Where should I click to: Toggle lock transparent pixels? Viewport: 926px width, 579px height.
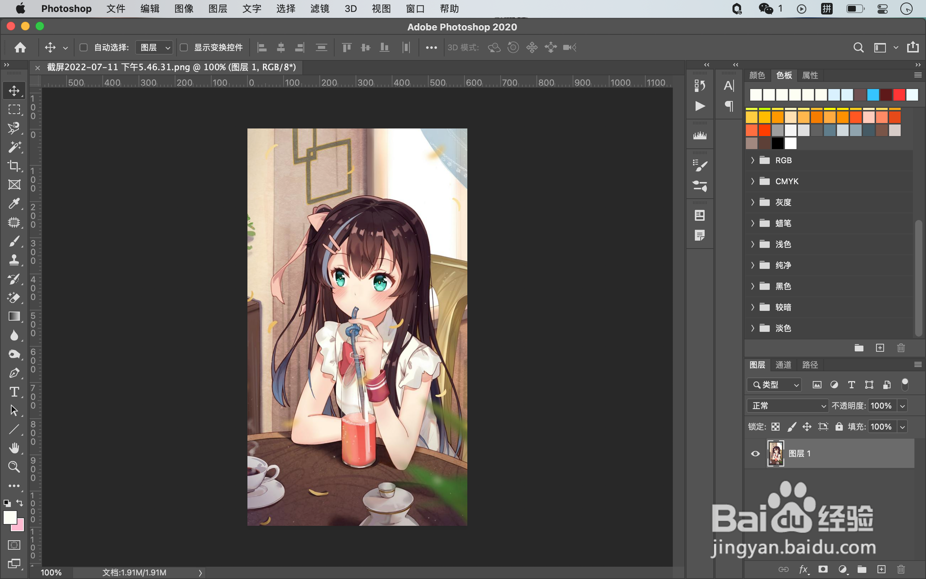coord(776,427)
